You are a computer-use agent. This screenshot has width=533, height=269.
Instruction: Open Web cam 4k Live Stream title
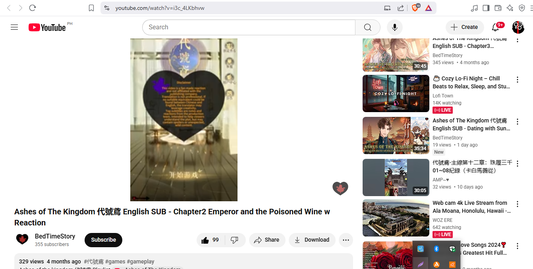point(471,207)
